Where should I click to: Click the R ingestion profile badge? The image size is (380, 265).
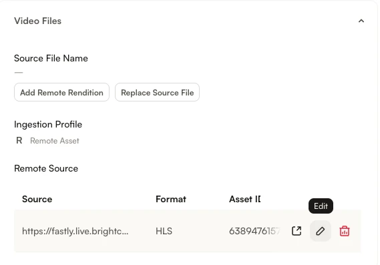click(19, 140)
